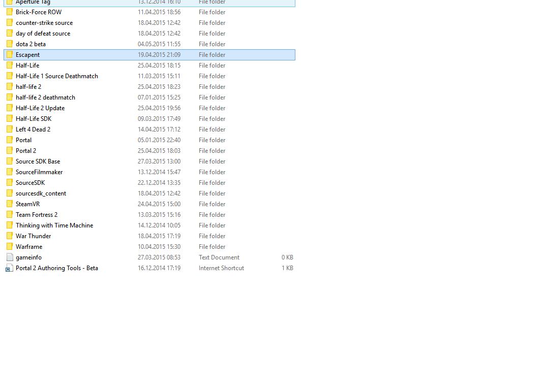This screenshot has width=545, height=391.
Task: Click the Half-Life folder icon
Action: 10,66
